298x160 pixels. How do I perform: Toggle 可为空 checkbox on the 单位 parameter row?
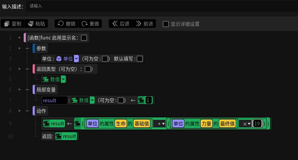click(x=105, y=59)
